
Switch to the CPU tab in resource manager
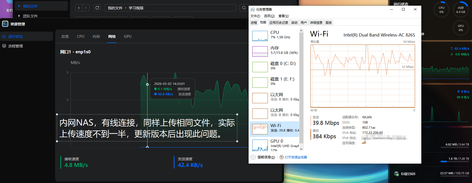click(81, 36)
